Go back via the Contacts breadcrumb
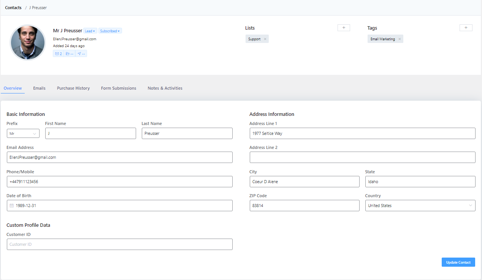Viewport: 482px width, 280px height. tap(13, 7)
